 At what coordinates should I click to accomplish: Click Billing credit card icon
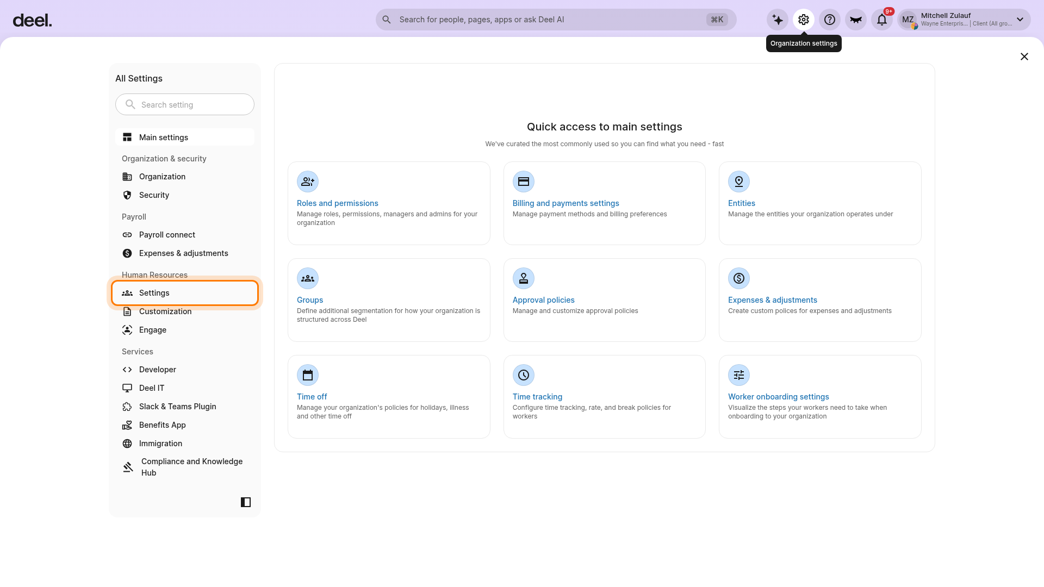524,182
